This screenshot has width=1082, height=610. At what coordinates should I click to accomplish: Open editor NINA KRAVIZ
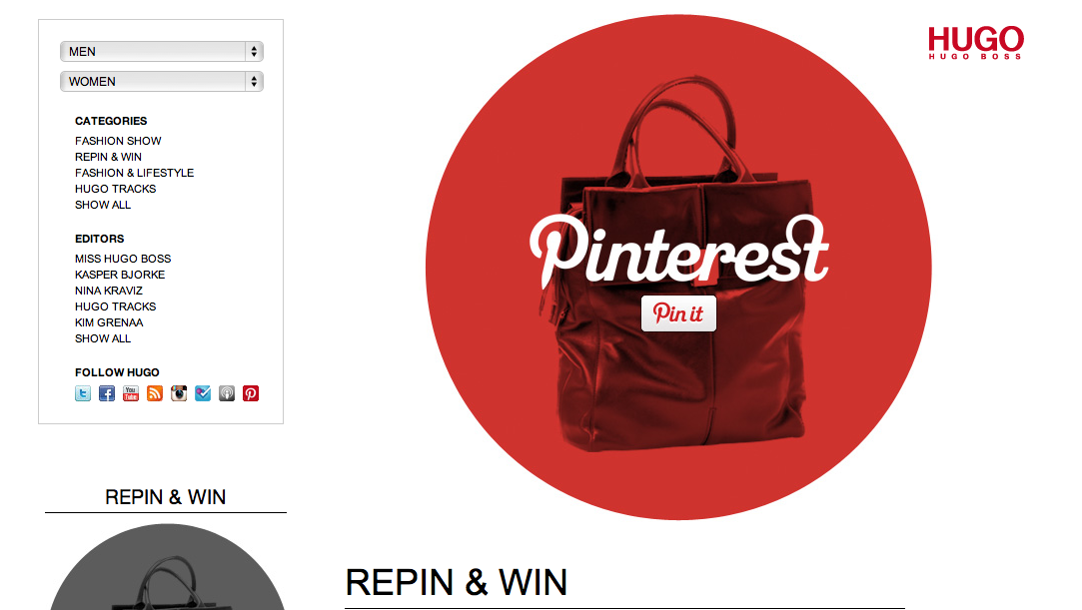pos(109,291)
